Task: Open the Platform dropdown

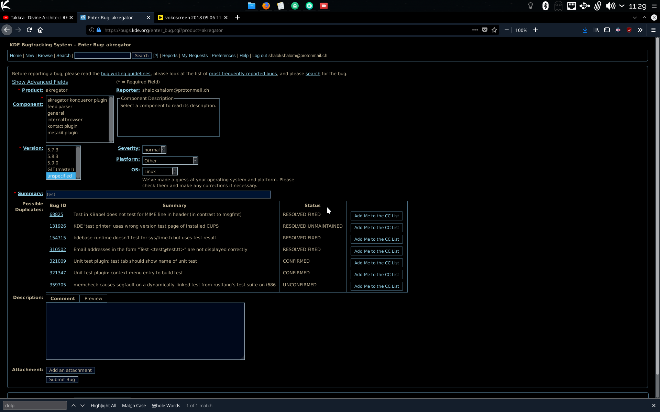Action: 170,161
